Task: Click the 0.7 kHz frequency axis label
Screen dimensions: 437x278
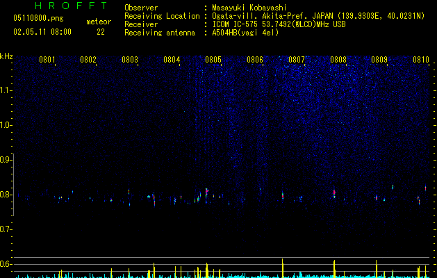Action: [x=6, y=229]
